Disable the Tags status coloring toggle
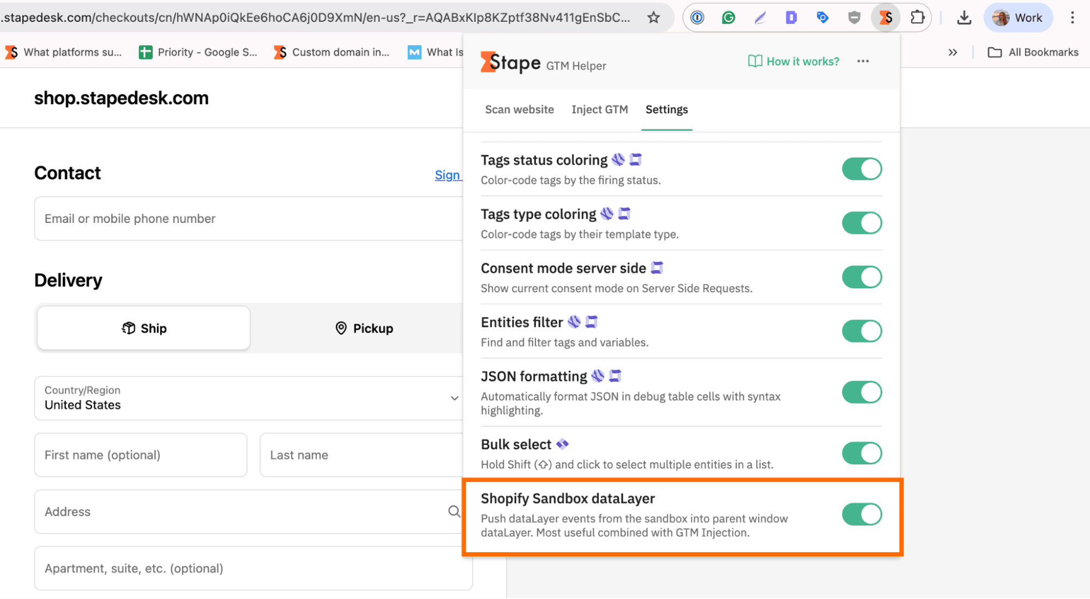The width and height of the screenshot is (1090, 599). pyautogui.click(x=862, y=168)
